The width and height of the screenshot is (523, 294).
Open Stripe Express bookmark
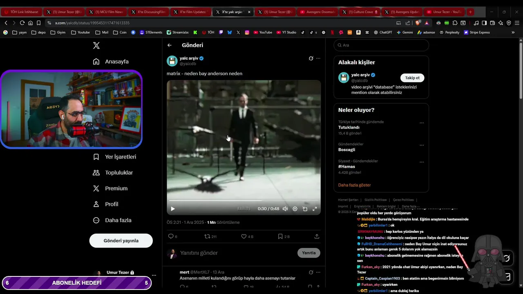pos(477,32)
